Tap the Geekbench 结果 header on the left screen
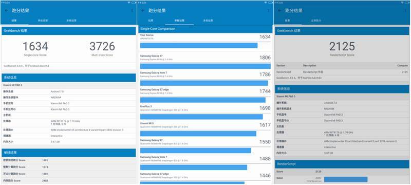411x185 pixels. tap(69, 31)
